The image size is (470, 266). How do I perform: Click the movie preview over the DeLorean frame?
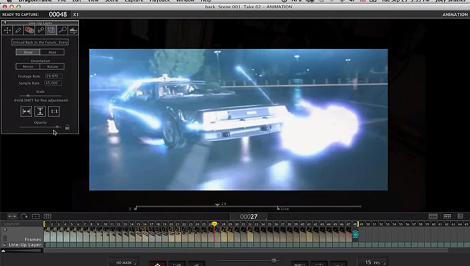[238, 120]
